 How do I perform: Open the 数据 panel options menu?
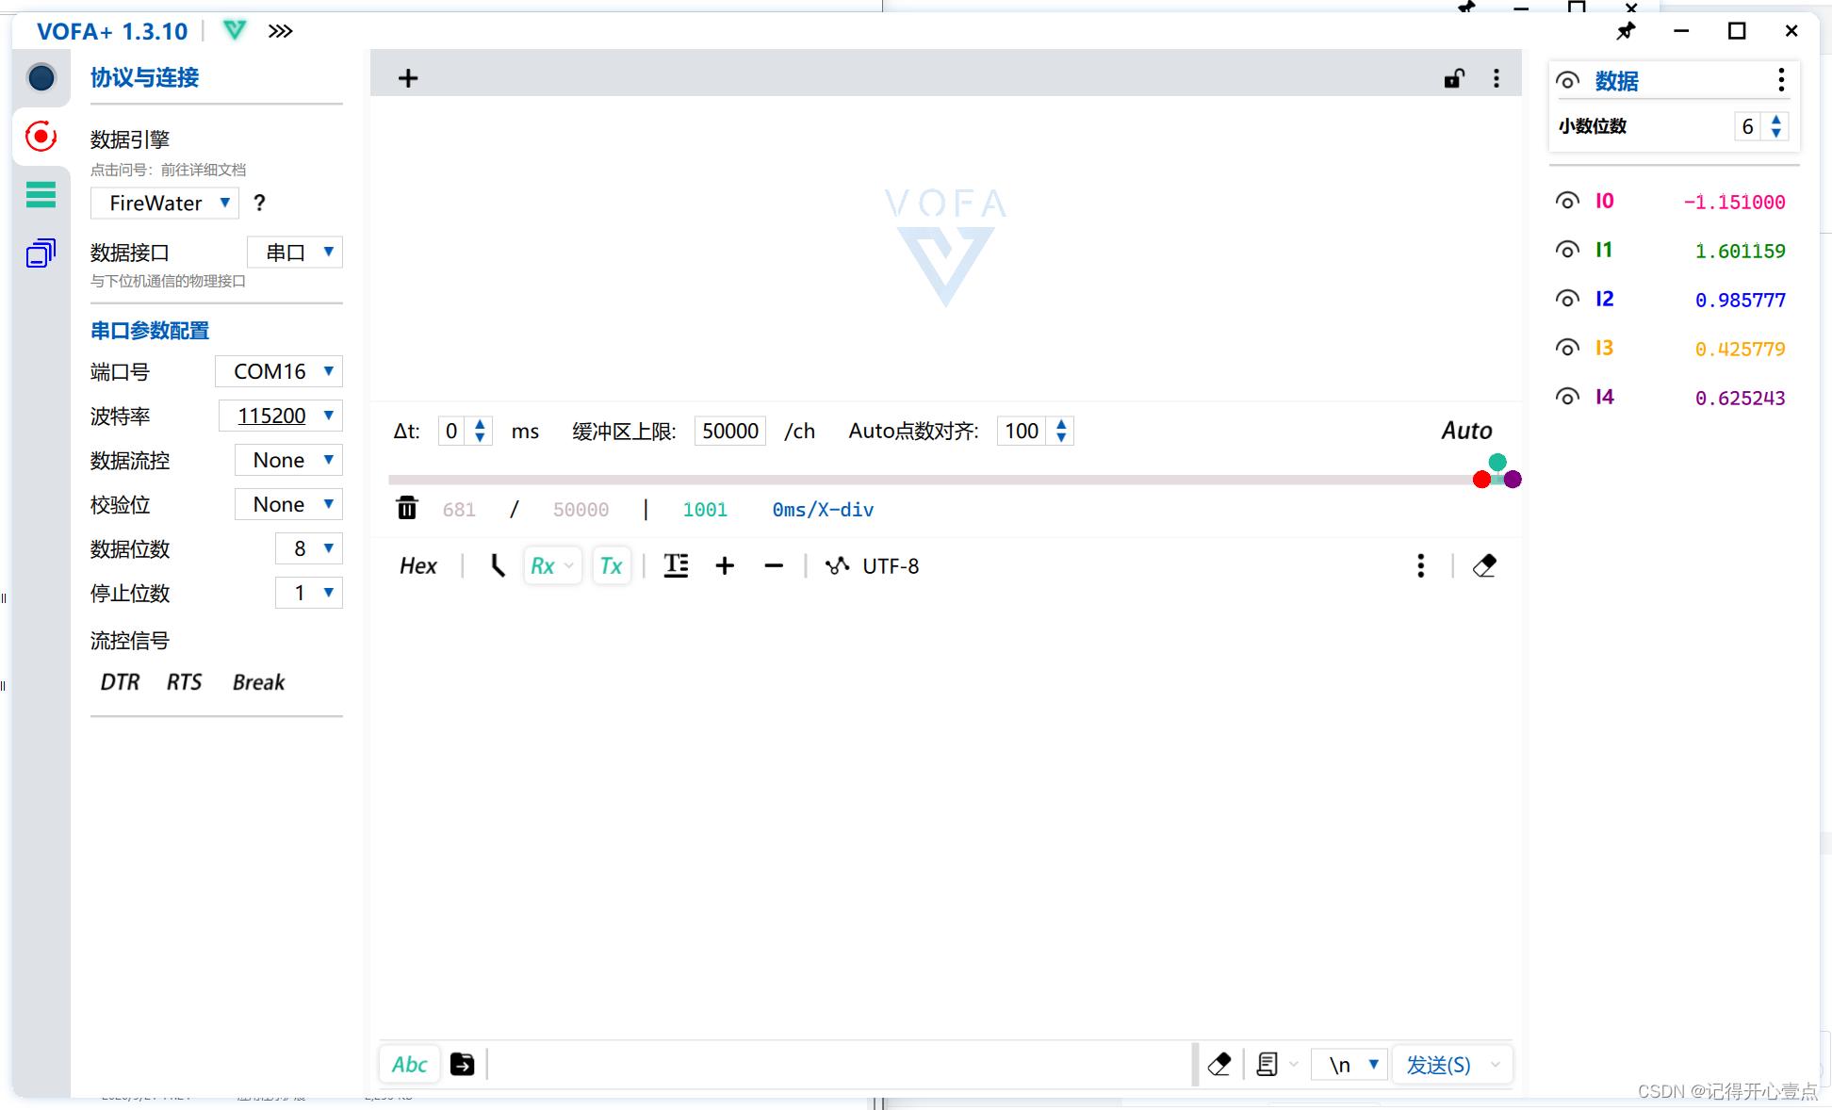click(1780, 80)
